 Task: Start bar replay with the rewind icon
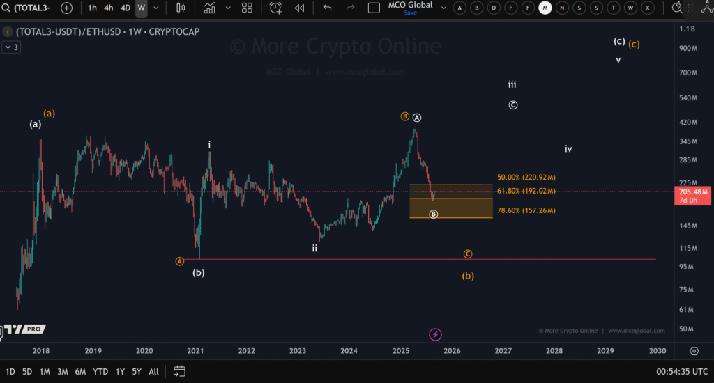pos(299,8)
